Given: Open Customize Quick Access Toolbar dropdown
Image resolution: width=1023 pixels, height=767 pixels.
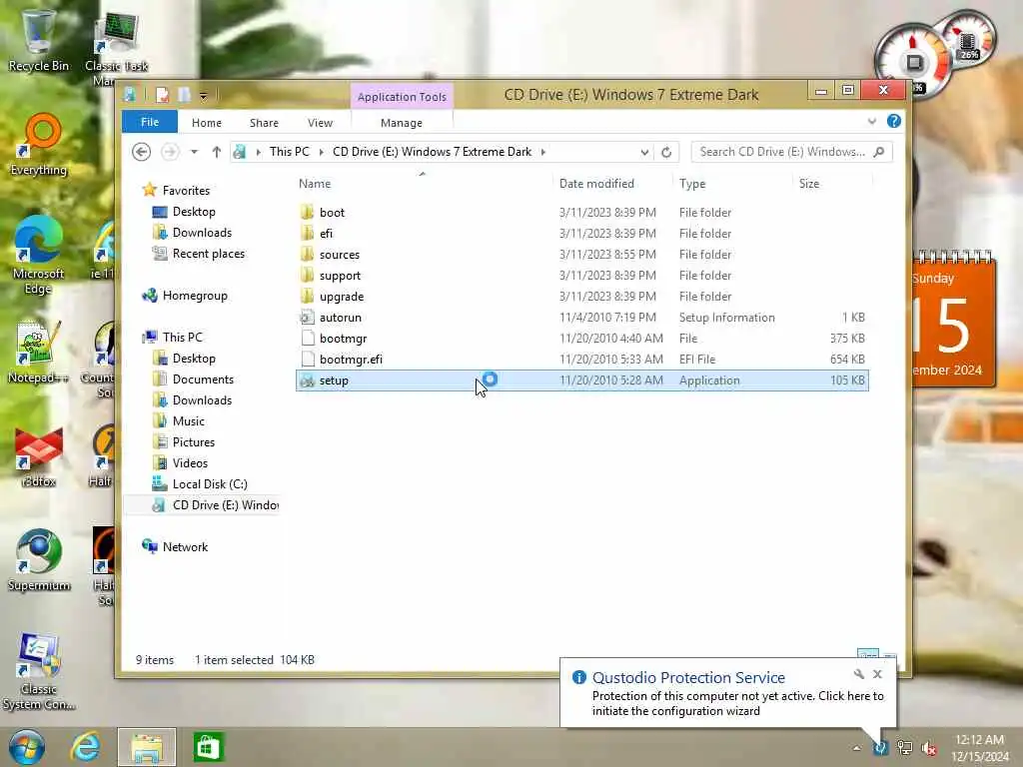Looking at the screenshot, I should pyautogui.click(x=204, y=97).
